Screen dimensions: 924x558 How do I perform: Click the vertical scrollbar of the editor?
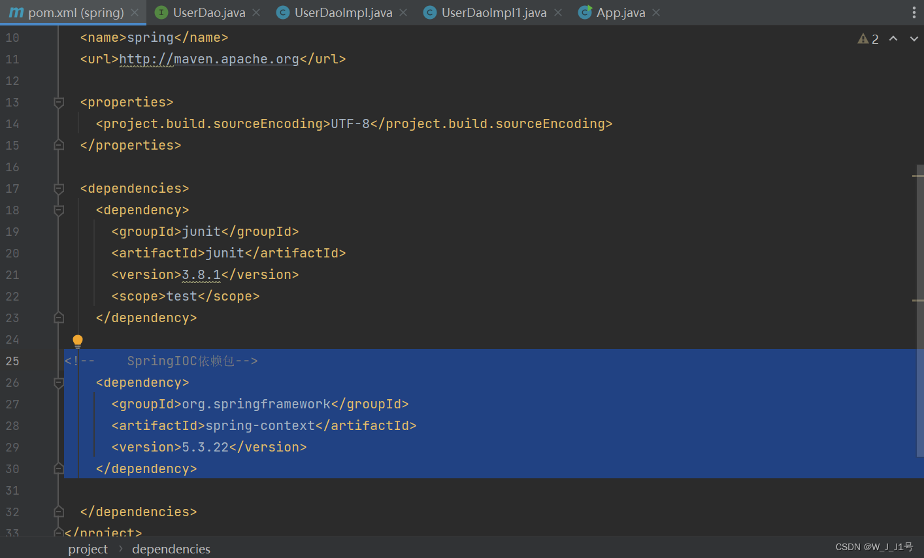tap(919, 310)
